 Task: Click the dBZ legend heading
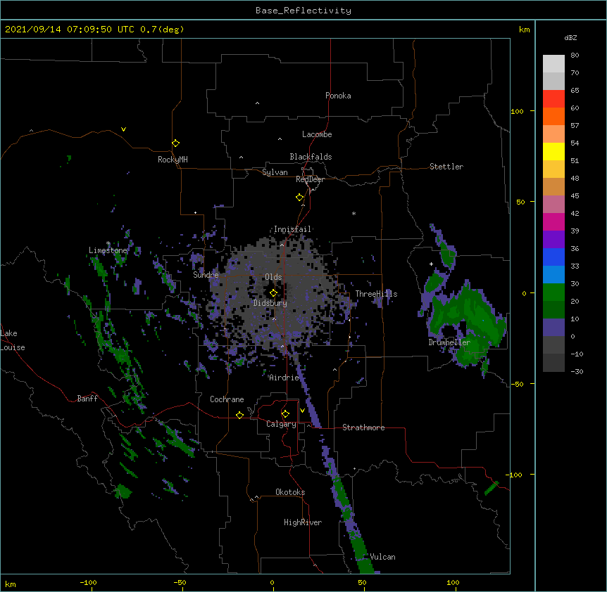click(x=570, y=37)
